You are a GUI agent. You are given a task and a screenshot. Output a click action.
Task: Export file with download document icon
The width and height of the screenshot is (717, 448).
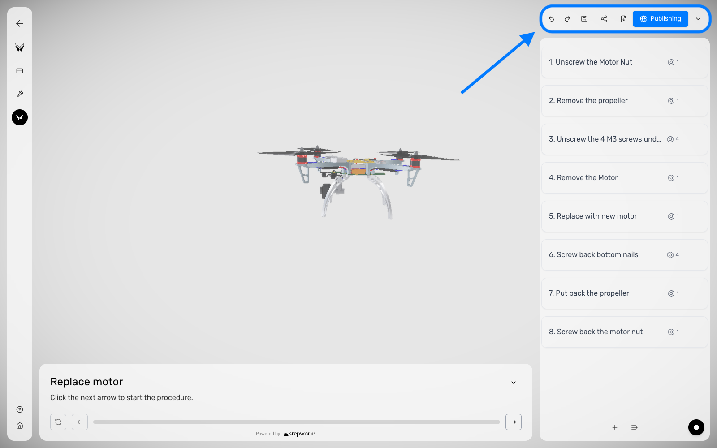point(624,19)
